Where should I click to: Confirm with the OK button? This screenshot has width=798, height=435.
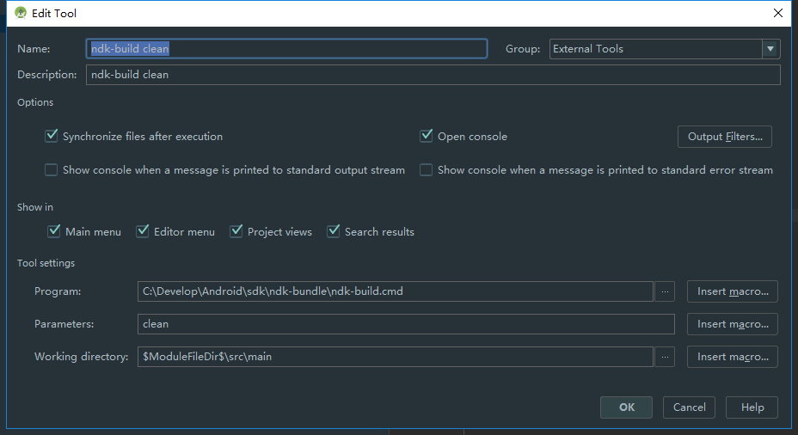(627, 407)
